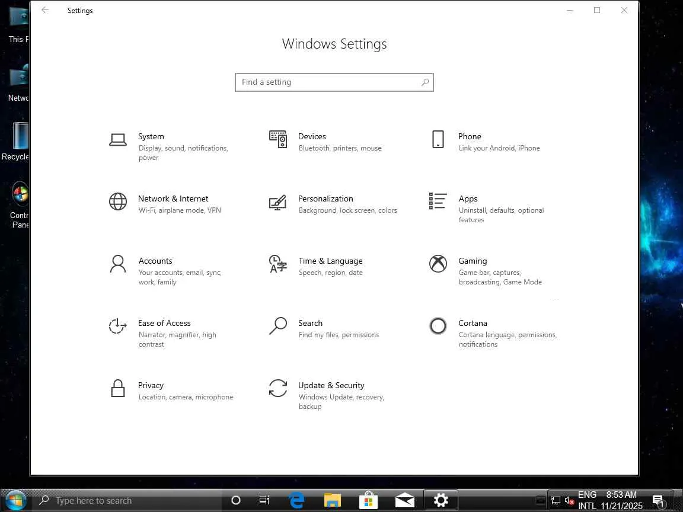
Task: Open the Cortana circle icon
Action: (438, 326)
